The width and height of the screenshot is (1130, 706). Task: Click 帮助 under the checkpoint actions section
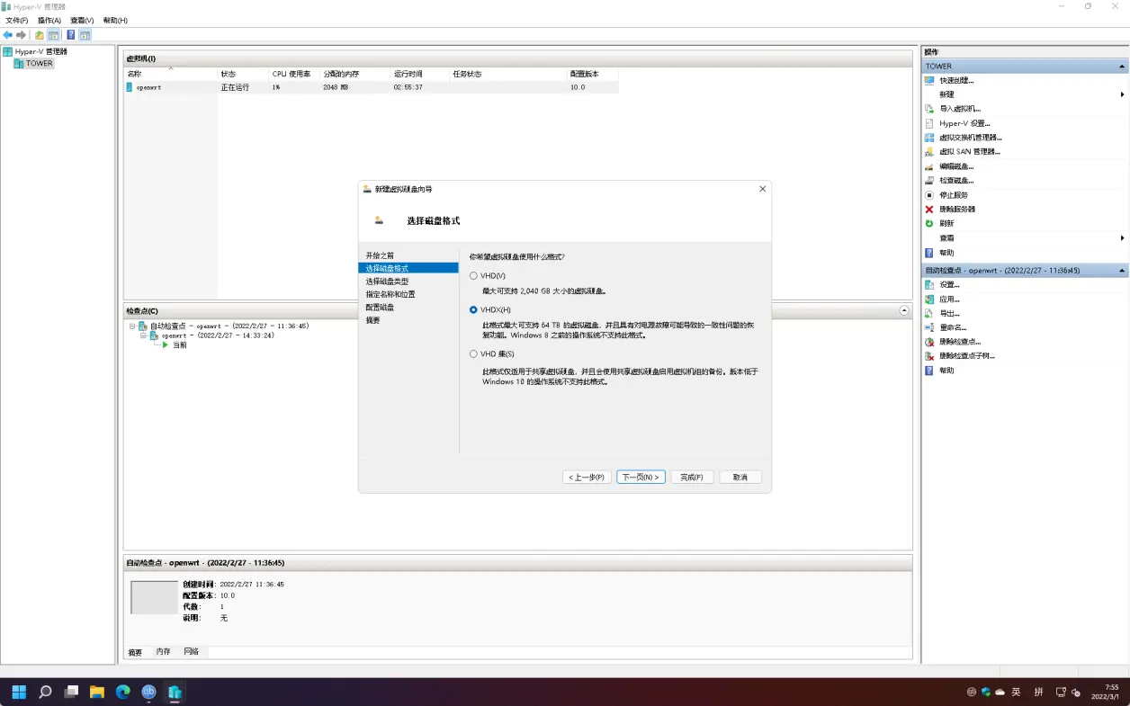click(946, 371)
